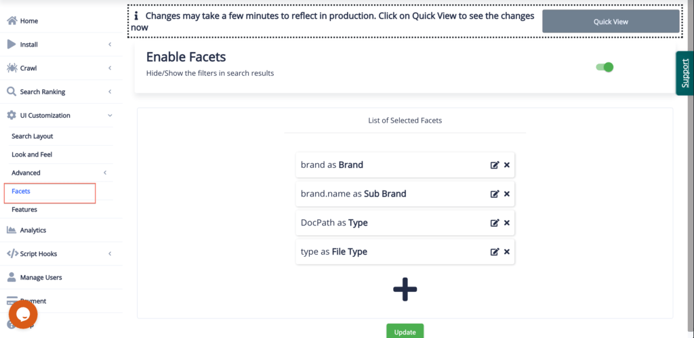Click the Script Hooks code icon
Screen dimensions: 694x338
pos(12,254)
